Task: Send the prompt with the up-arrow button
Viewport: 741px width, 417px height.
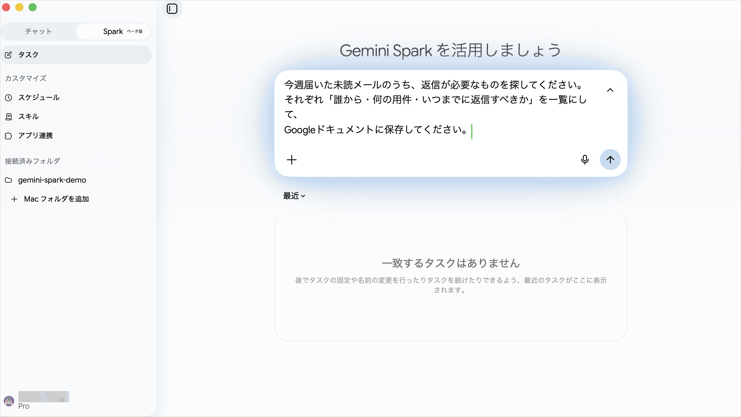Action: [x=610, y=159]
